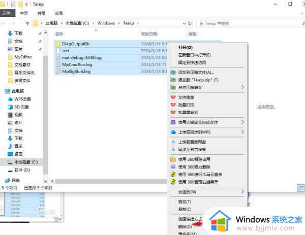Sort by 修改日期 column header
Image resolution: width=305 pixels, height=235 pixels.
(149, 34)
